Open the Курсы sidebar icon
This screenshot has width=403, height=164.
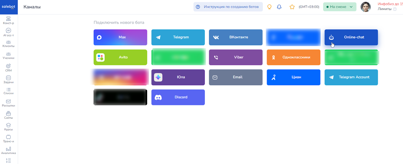9,127
